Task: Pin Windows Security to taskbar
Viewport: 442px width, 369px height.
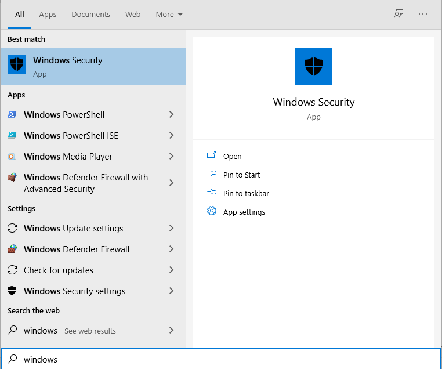Action: click(x=246, y=194)
